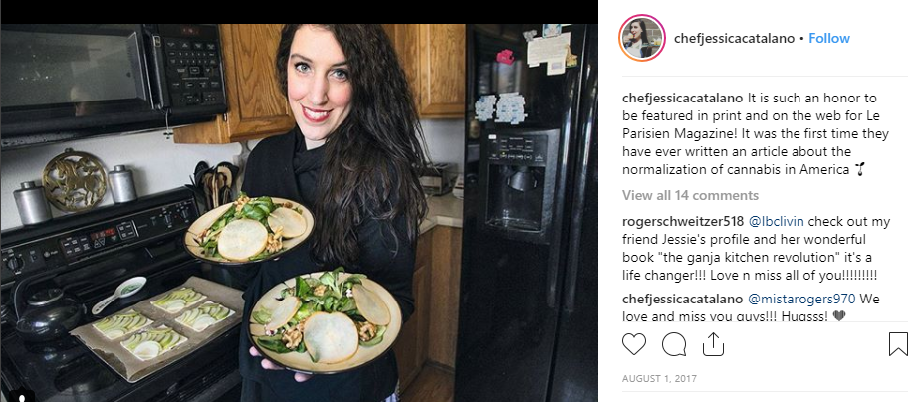Follow chefjessicacatalano
Screen dimensions: 913x402
pos(829,39)
